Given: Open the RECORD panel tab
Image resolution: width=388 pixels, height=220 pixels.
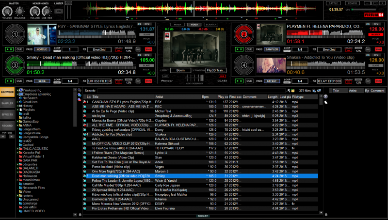Looking at the screenshot, I should 7,126.
